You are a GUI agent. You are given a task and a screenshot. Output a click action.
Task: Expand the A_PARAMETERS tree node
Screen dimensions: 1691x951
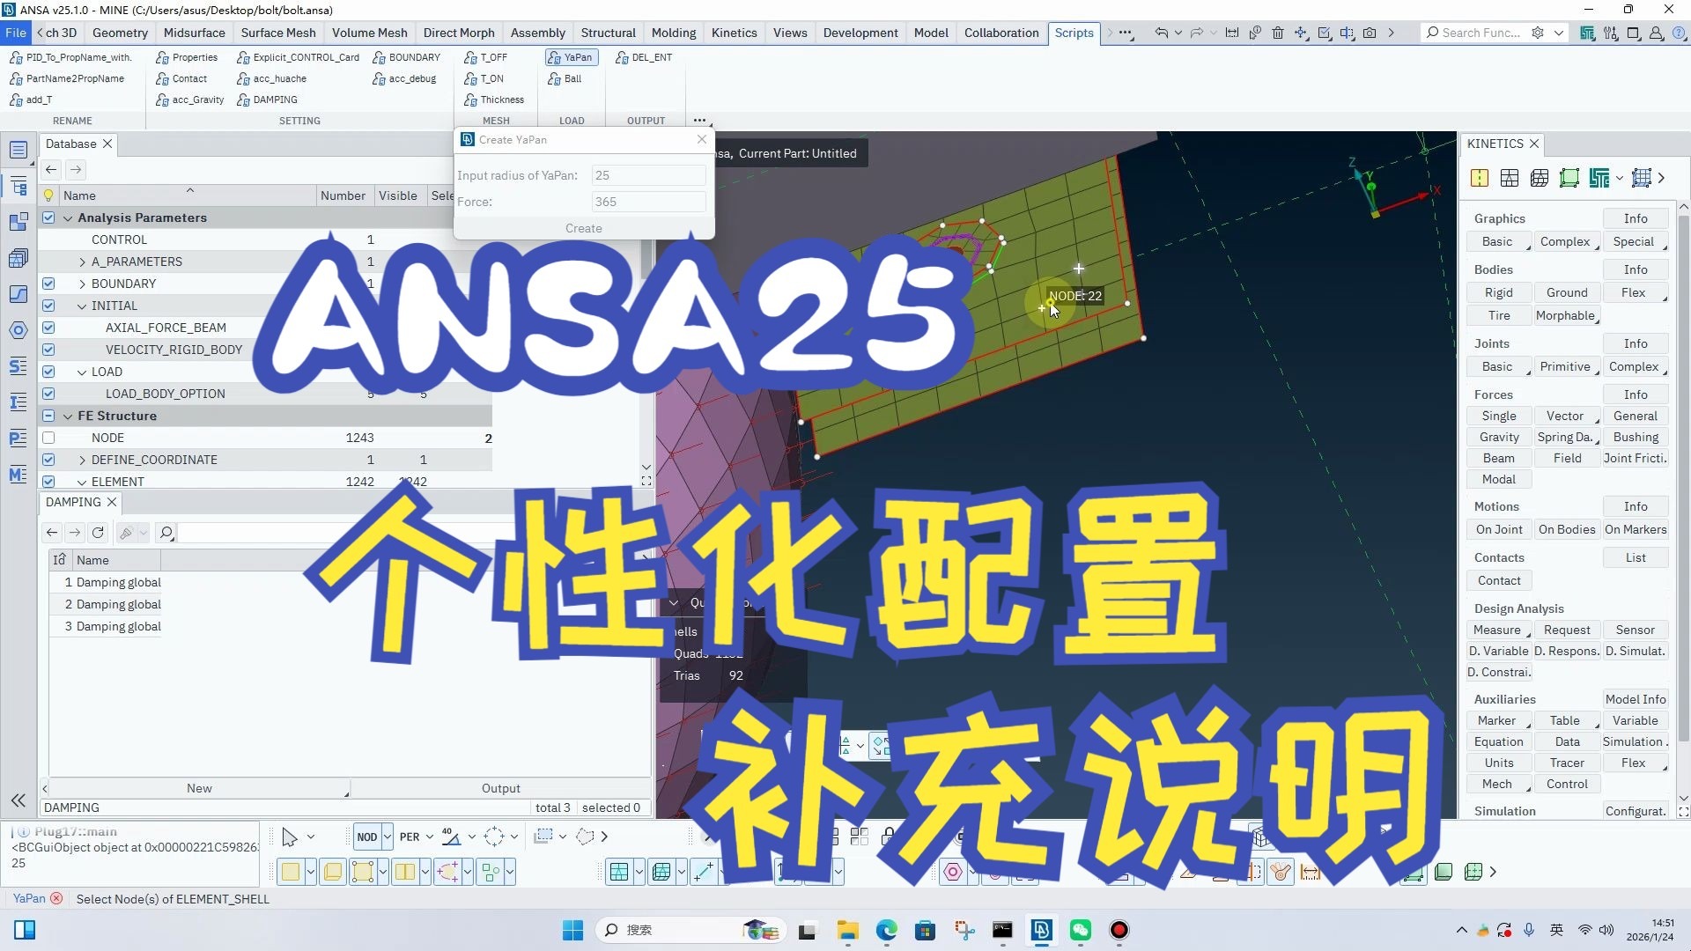[x=82, y=262]
